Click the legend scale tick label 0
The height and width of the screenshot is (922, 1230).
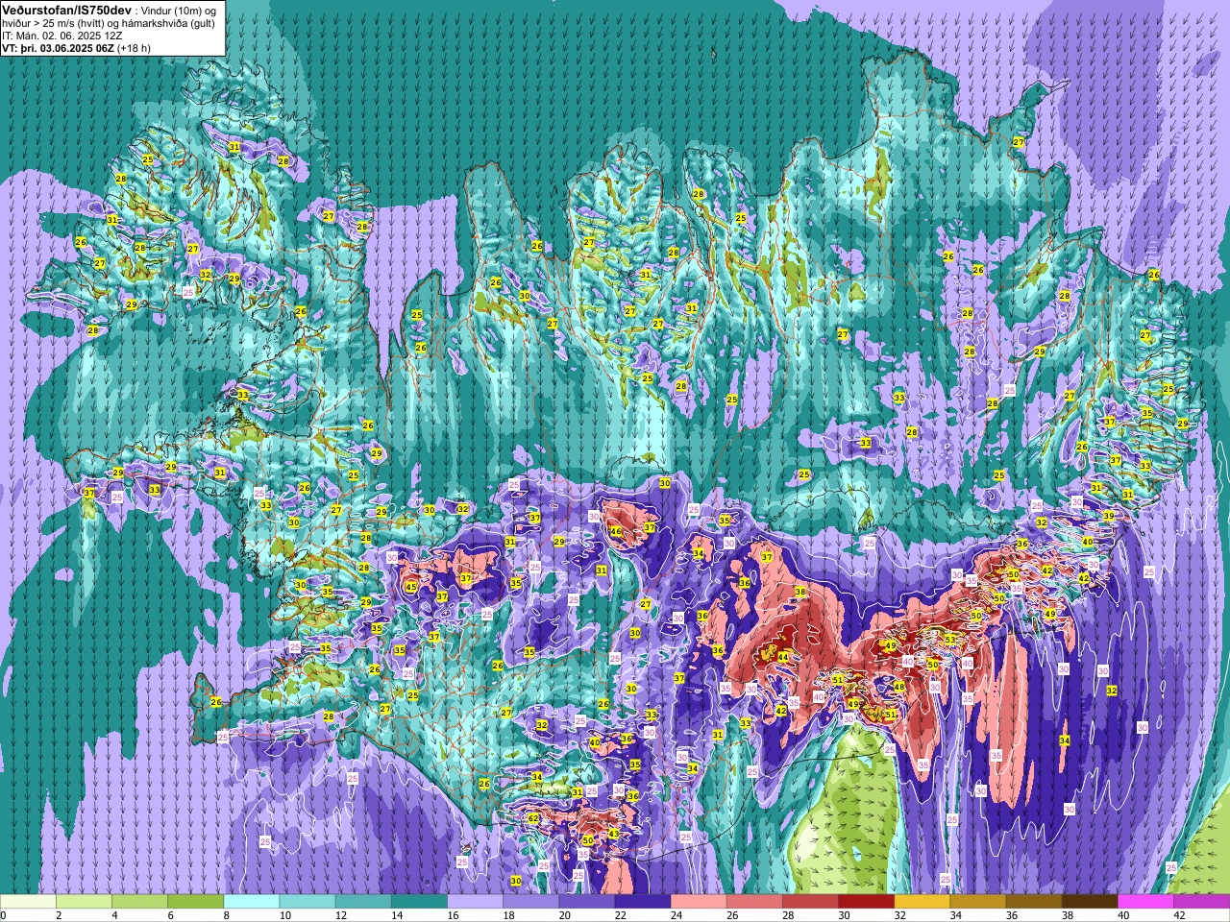[x=4, y=915]
